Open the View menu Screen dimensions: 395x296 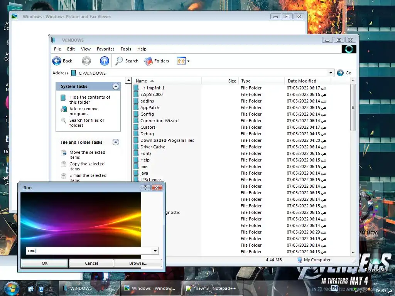tap(86, 49)
